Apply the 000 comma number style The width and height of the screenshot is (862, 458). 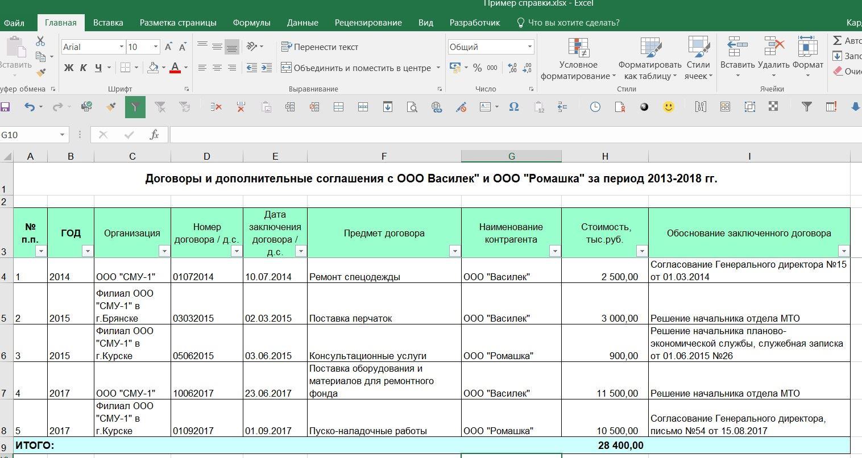tap(492, 68)
